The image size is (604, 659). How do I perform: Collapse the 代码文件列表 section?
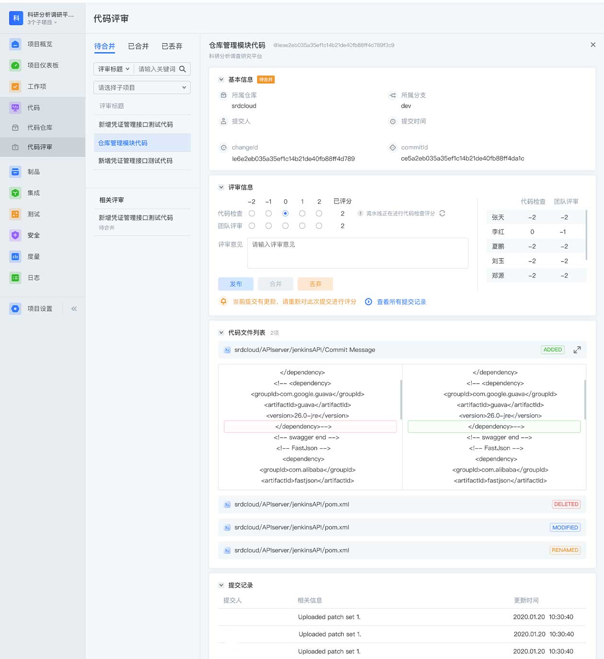point(221,332)
